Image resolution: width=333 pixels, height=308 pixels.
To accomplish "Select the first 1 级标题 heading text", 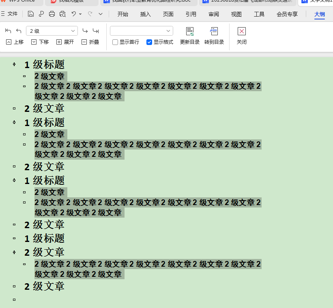I will (x=44, y=64).
